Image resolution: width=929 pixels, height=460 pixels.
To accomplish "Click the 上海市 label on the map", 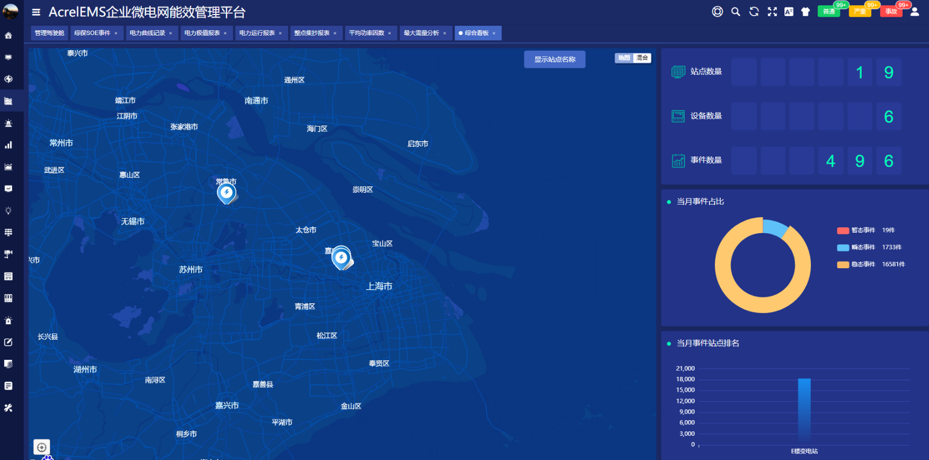I will [379, 286].
